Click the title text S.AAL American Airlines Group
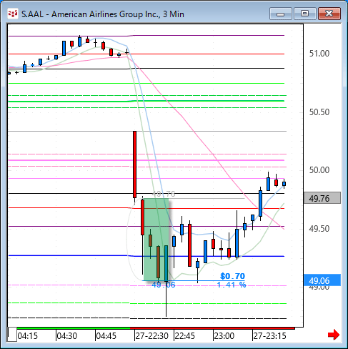 click(x=103, y=14)
